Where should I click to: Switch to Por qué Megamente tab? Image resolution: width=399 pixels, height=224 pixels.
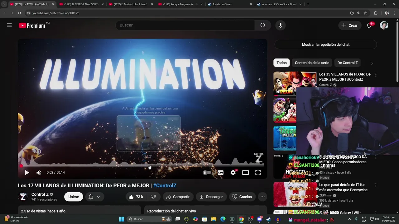point(180,4)
